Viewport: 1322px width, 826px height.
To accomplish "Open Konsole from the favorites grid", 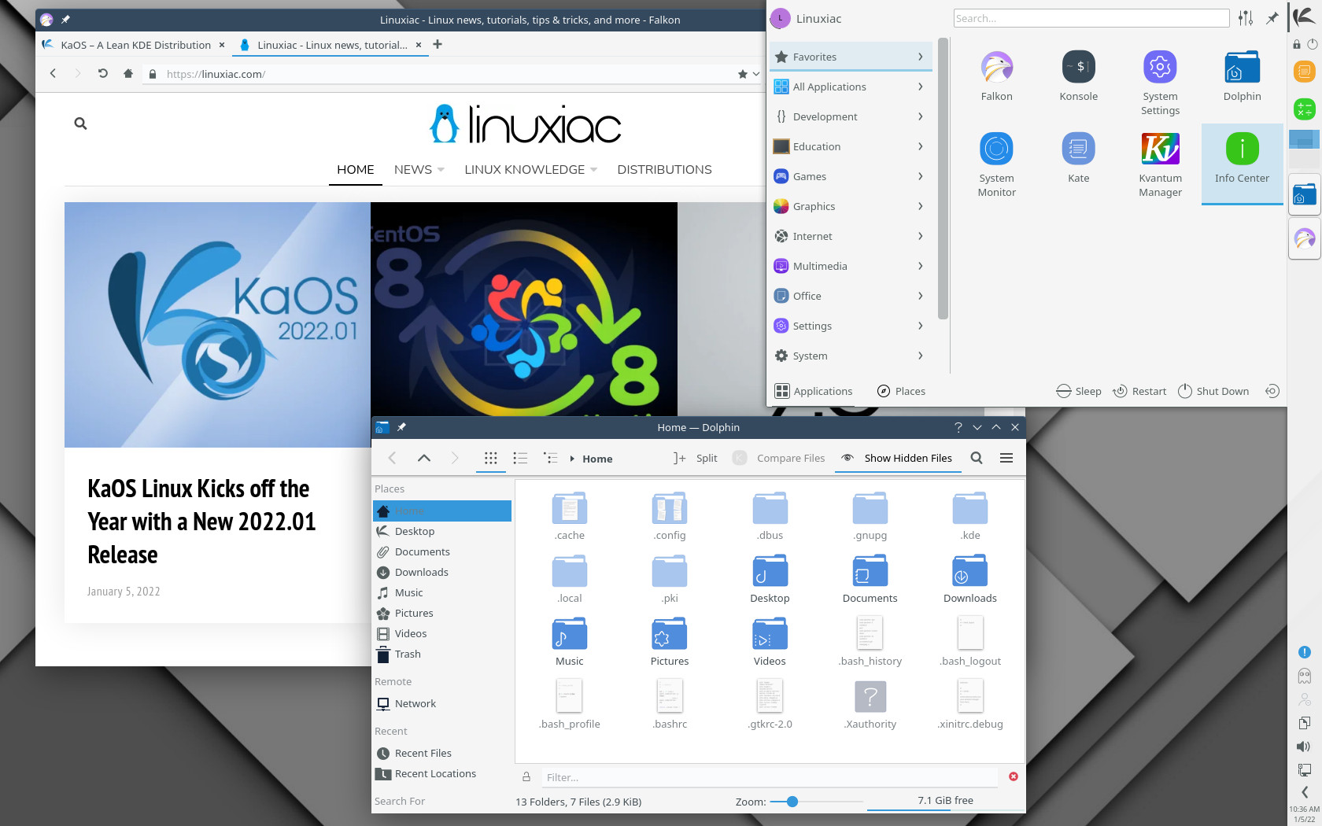I will (x=1078, y=76).
